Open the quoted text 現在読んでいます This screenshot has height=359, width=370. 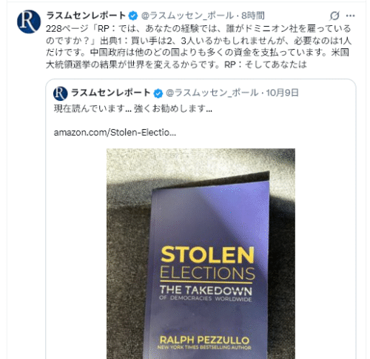point(133,108)
